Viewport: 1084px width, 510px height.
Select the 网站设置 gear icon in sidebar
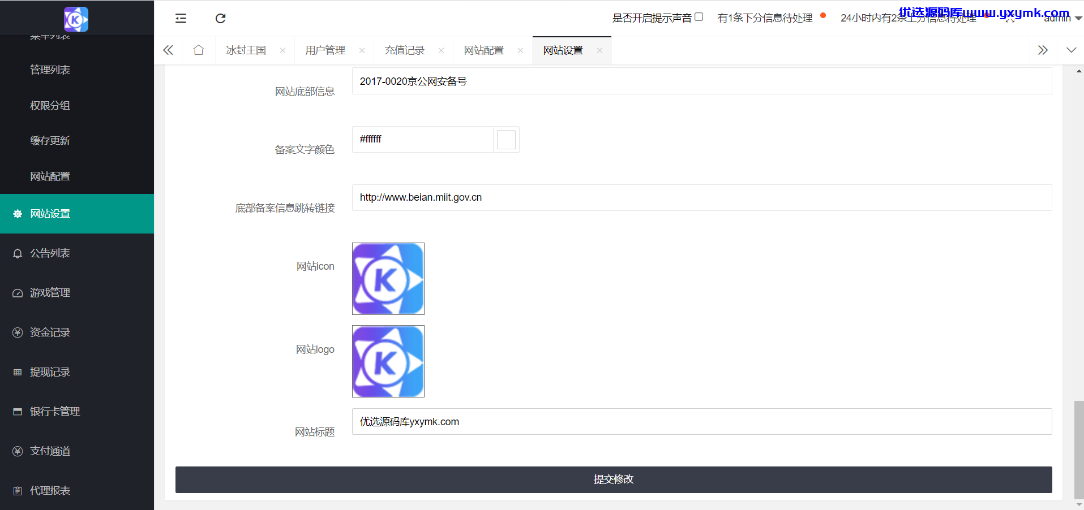coord(18,214)
